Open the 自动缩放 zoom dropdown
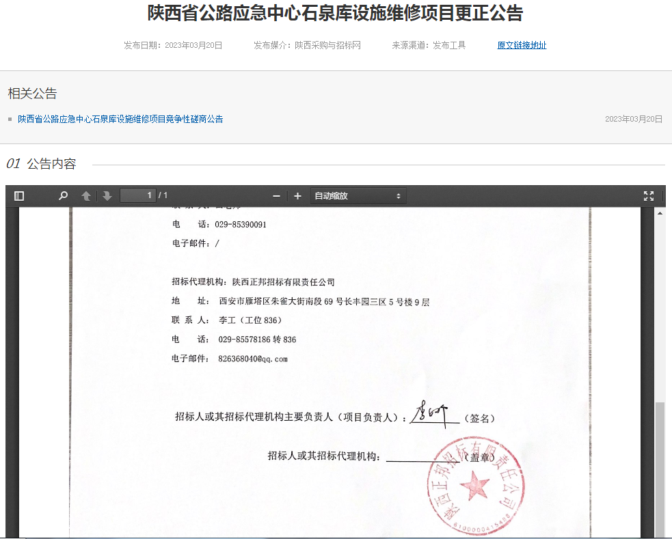The height and width of the screenshot is (539, 672). (x=358, y=196)
